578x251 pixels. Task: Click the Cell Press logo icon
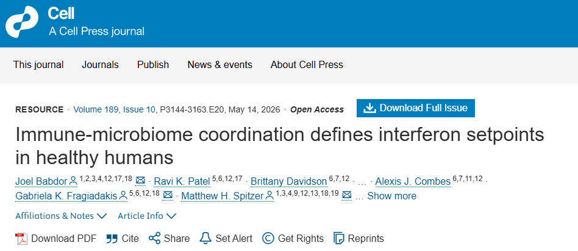[x=22, y=22]
